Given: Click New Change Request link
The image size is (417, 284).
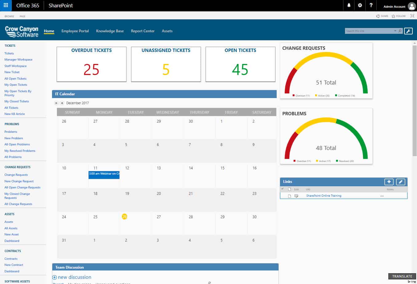Looking at the screenshot, I should point(19,181).
